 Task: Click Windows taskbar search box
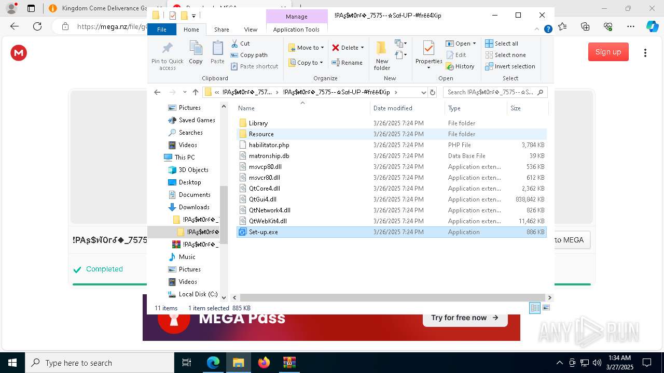(100, 363)
